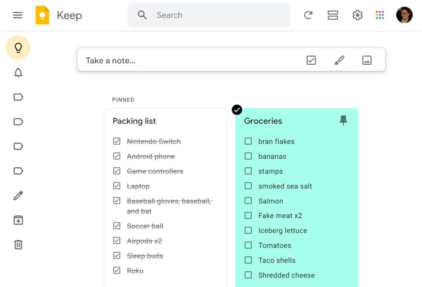Open the main menu hamburger icon
This screenshot has width=422, height=287.
(18, 15)
